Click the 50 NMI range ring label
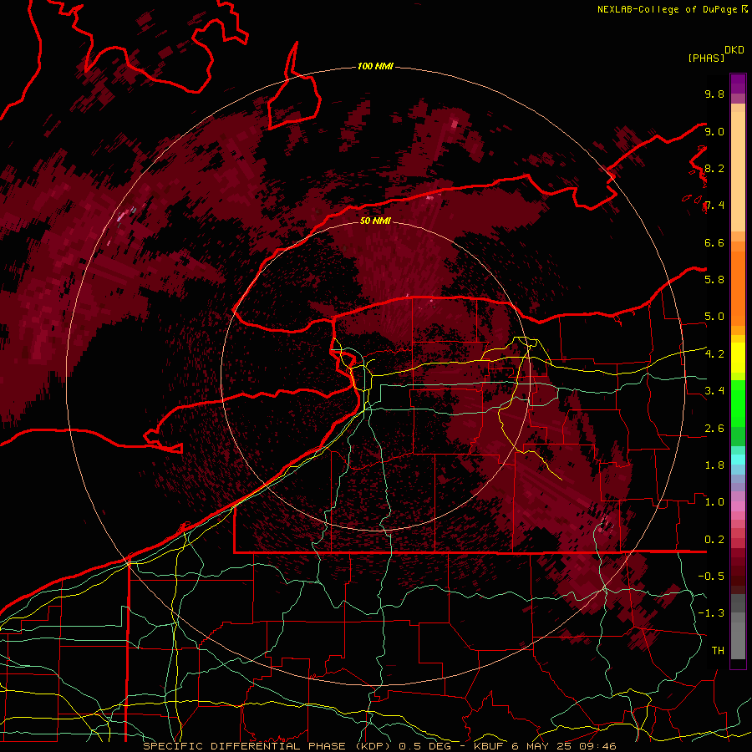This screenshot has width=752, height=752. [x=375, y=221]
